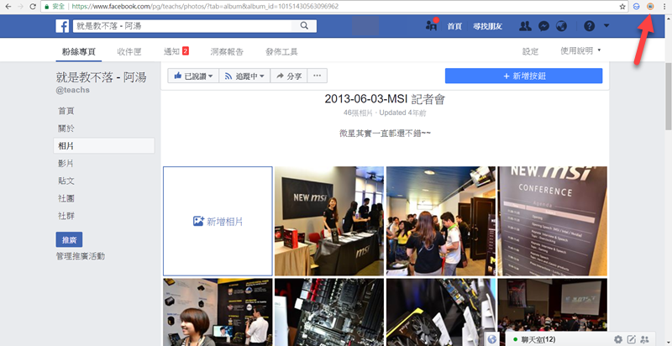Image resolution: width=672 pixels, height=346 pixels.
Task: Click 分享 share button
Action: point(289,76)
